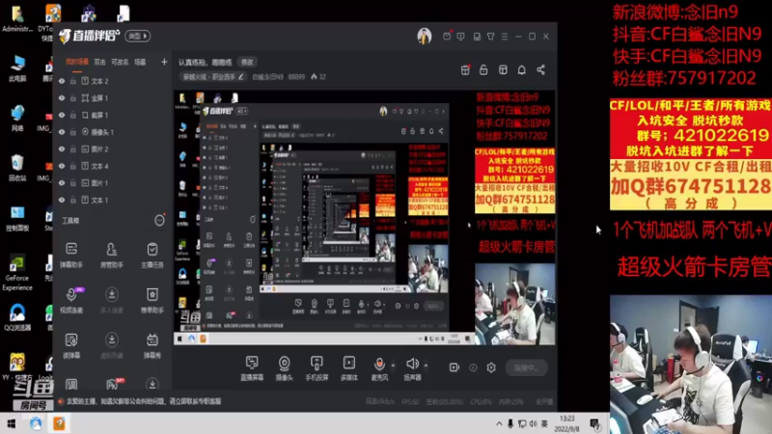Download the 虚拟形象 tool
This screenshot has width=772, height=434.
click(112, 345)
